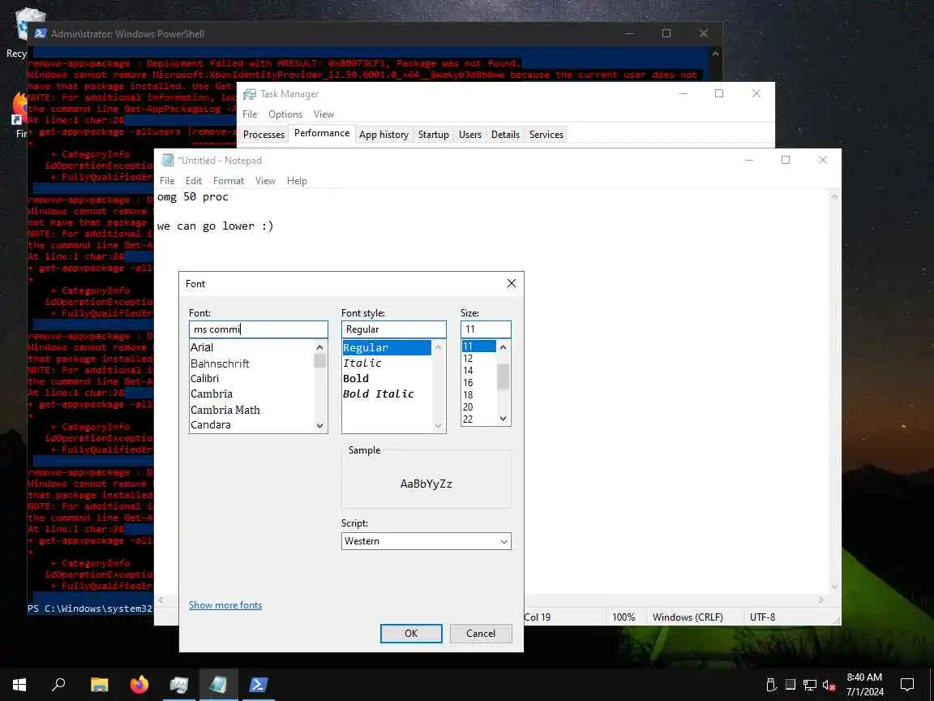Open Task Manager View menu
This screenshot has width=934, height=701.
click(323, 114)
